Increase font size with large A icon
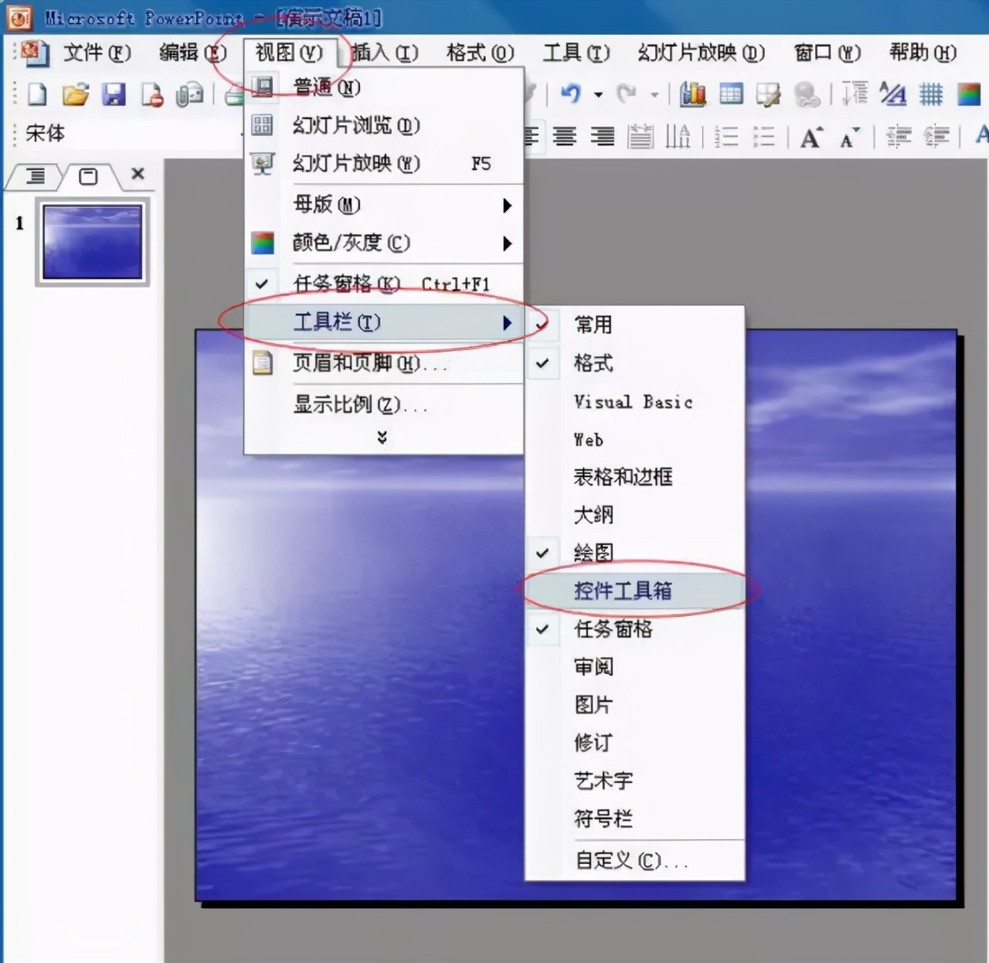The height and width of the screenshot is (963, 989). point(811,137)
